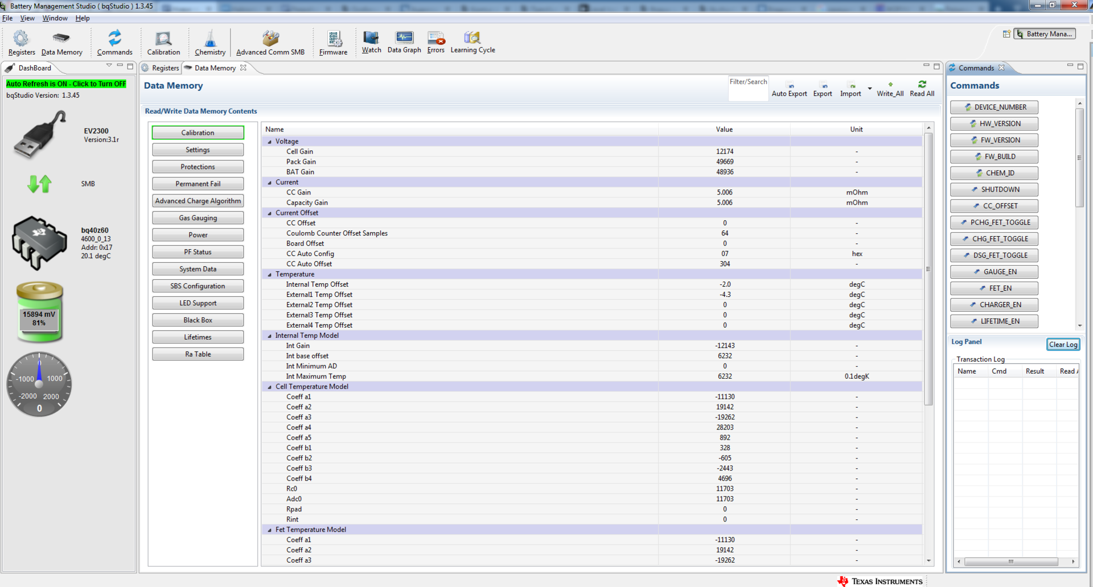The image size is (1093, 587).
Task: Collapse the Cell Temperature Model group
Action: (270, 387)
